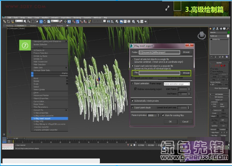Open Render Setup from toolbar
232x166 pixels.
[x=138, y=21]
